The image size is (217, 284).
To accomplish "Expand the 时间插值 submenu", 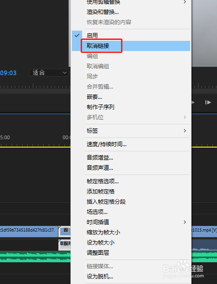I will (x=131, y=222).
